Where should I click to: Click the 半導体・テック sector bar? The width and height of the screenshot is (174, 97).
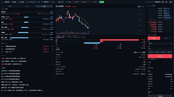pyautogui.click(x=26, y=17)
